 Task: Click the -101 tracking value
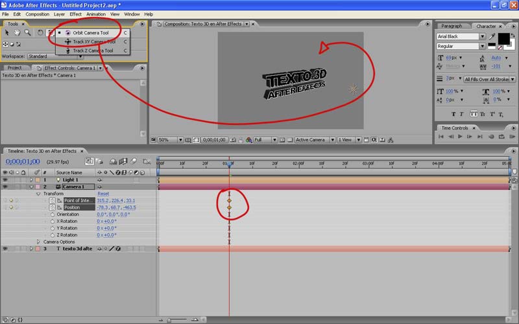(496, 66)
